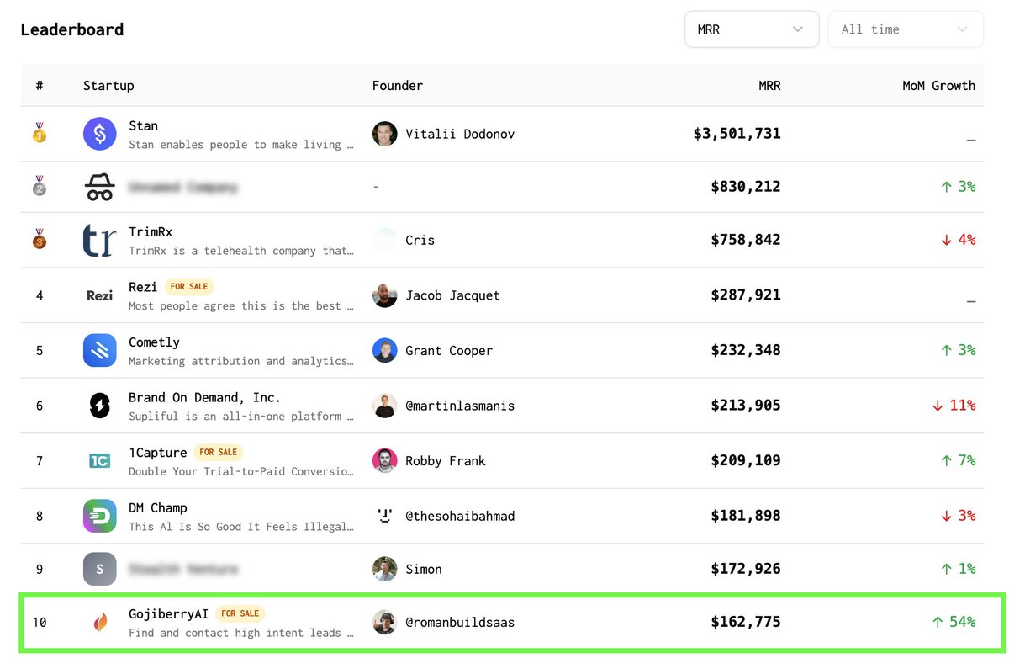Click the Leaderboard heading
Image resolution: width=1009 pixels, height=658 pixels.
(x=72, y=29)
